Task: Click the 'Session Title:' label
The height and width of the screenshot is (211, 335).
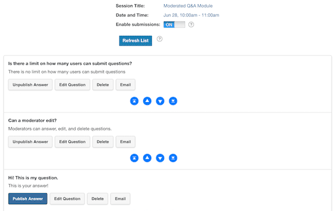Action: coord(130,6)
